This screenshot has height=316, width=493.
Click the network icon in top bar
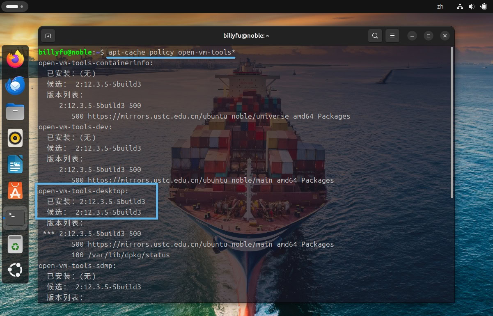click(x=459, y=7)
